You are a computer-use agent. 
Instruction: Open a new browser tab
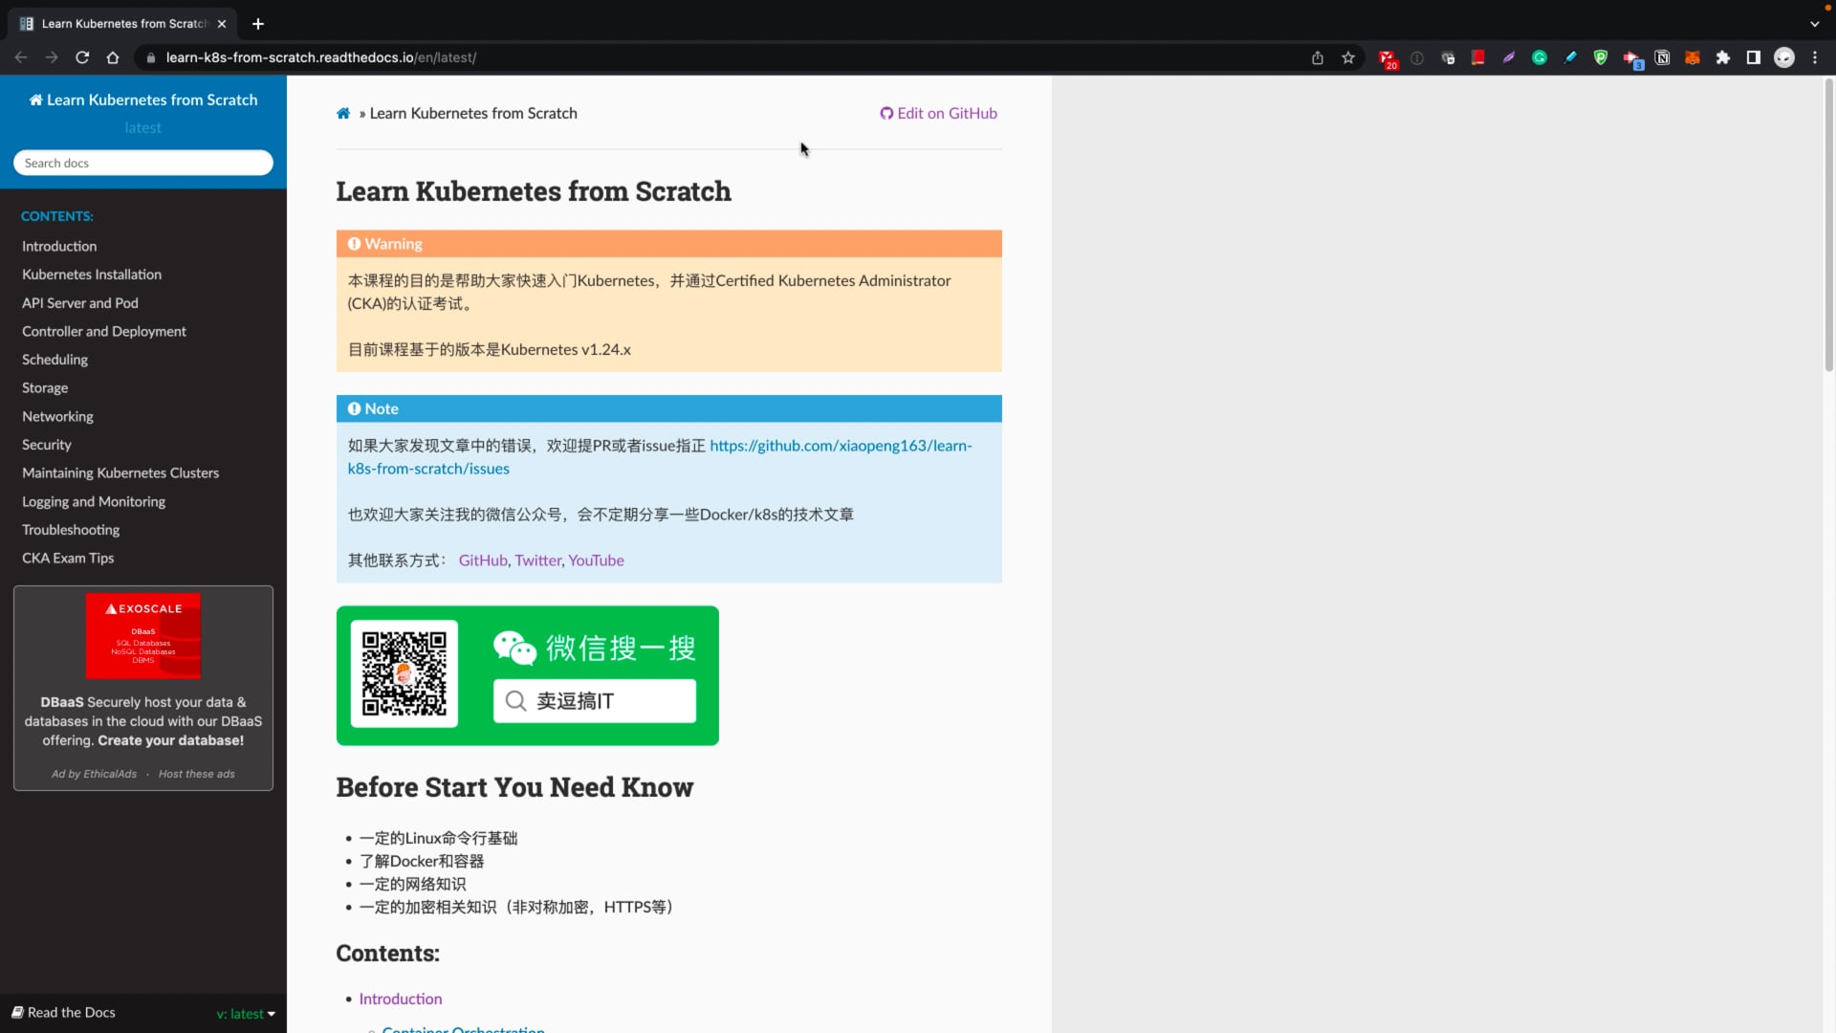pyautogui.click(x=258, y=24)
